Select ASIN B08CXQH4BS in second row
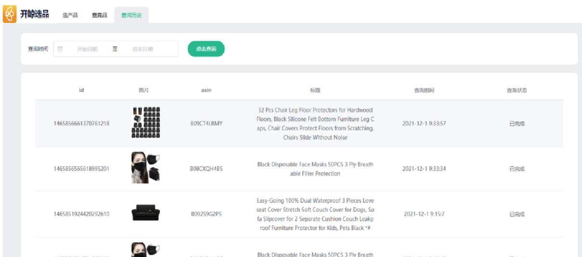The image size is (582, 257). point(206,169)
